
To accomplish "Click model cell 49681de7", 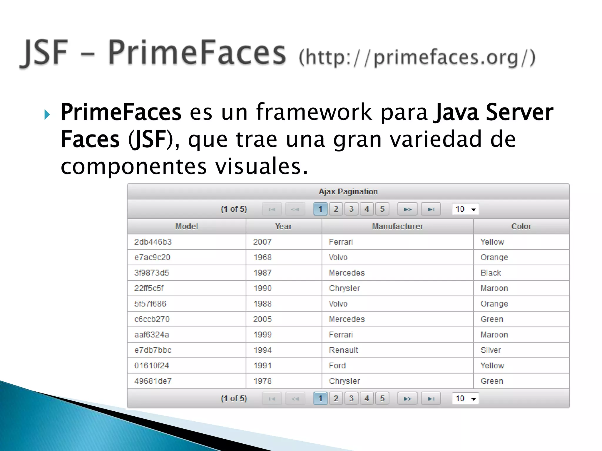I will [187, 381].
